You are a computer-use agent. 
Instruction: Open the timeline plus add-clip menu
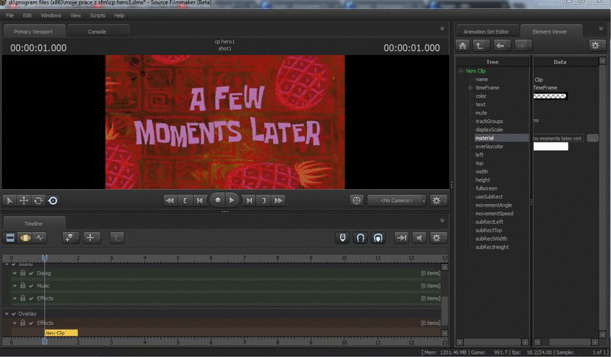coord(92,237)
